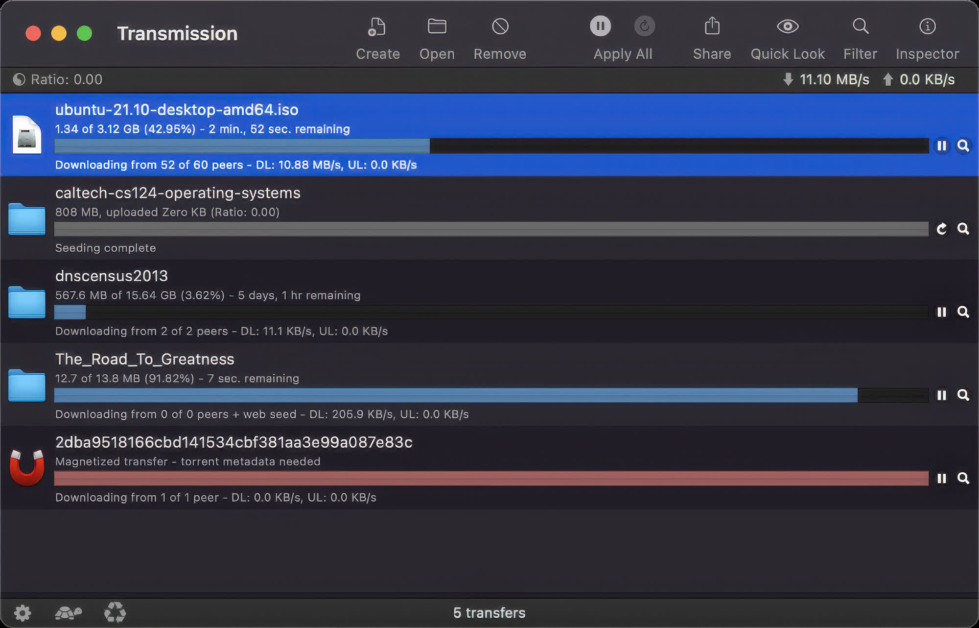The width and height of the screenshot is (979, 628).
Task: Reveal dnscensus2013 in Finder magnifier
Action: [x=963, y=312]
